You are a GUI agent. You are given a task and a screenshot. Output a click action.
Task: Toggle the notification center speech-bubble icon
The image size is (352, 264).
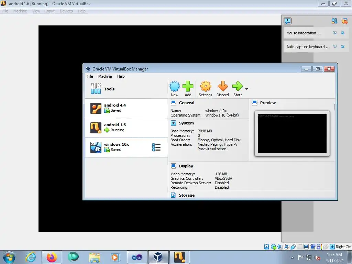pyautogui.click(x=288, y=21)
